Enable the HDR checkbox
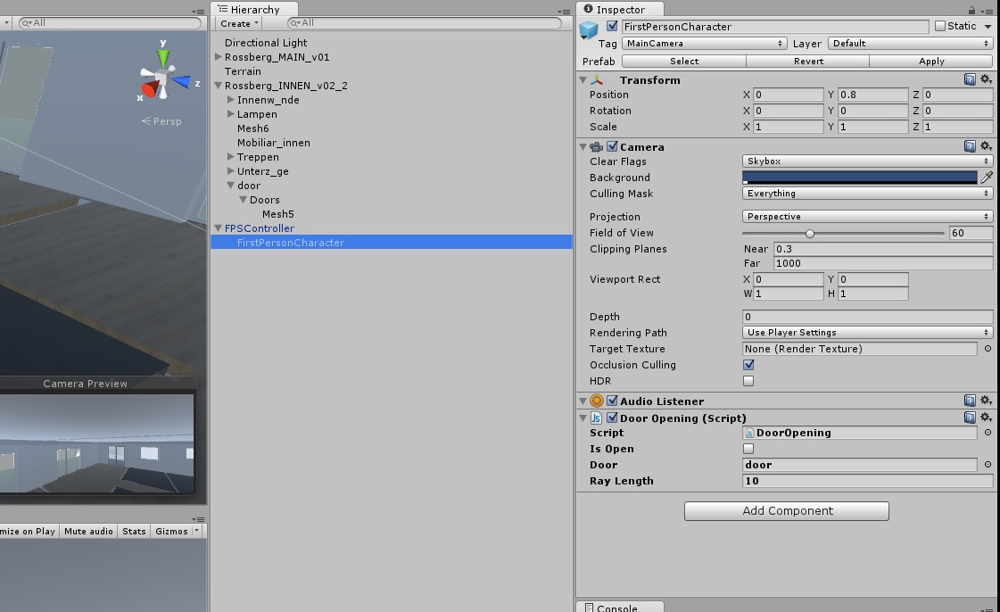Image resolution: width=1000 pixels, height=612 pixels. 748,381
